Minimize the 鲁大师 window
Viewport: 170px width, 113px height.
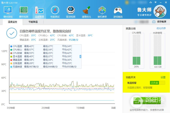(161, 2)
